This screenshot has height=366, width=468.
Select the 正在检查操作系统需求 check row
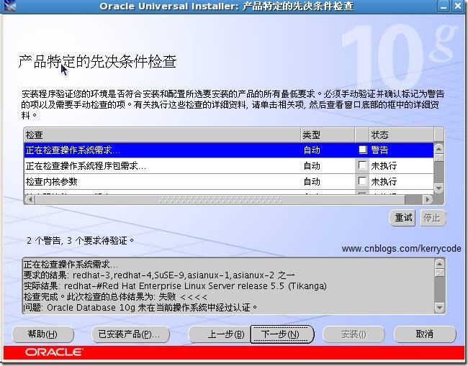point(229,150)
